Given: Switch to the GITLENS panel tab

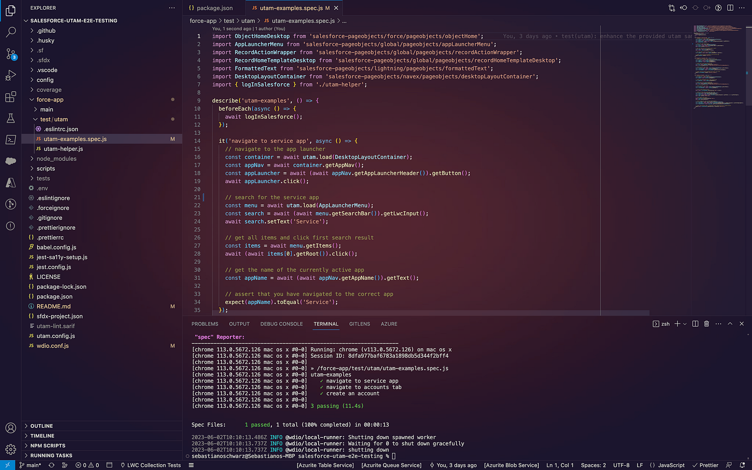Looking at the screenshot, I should coord(359,324).
